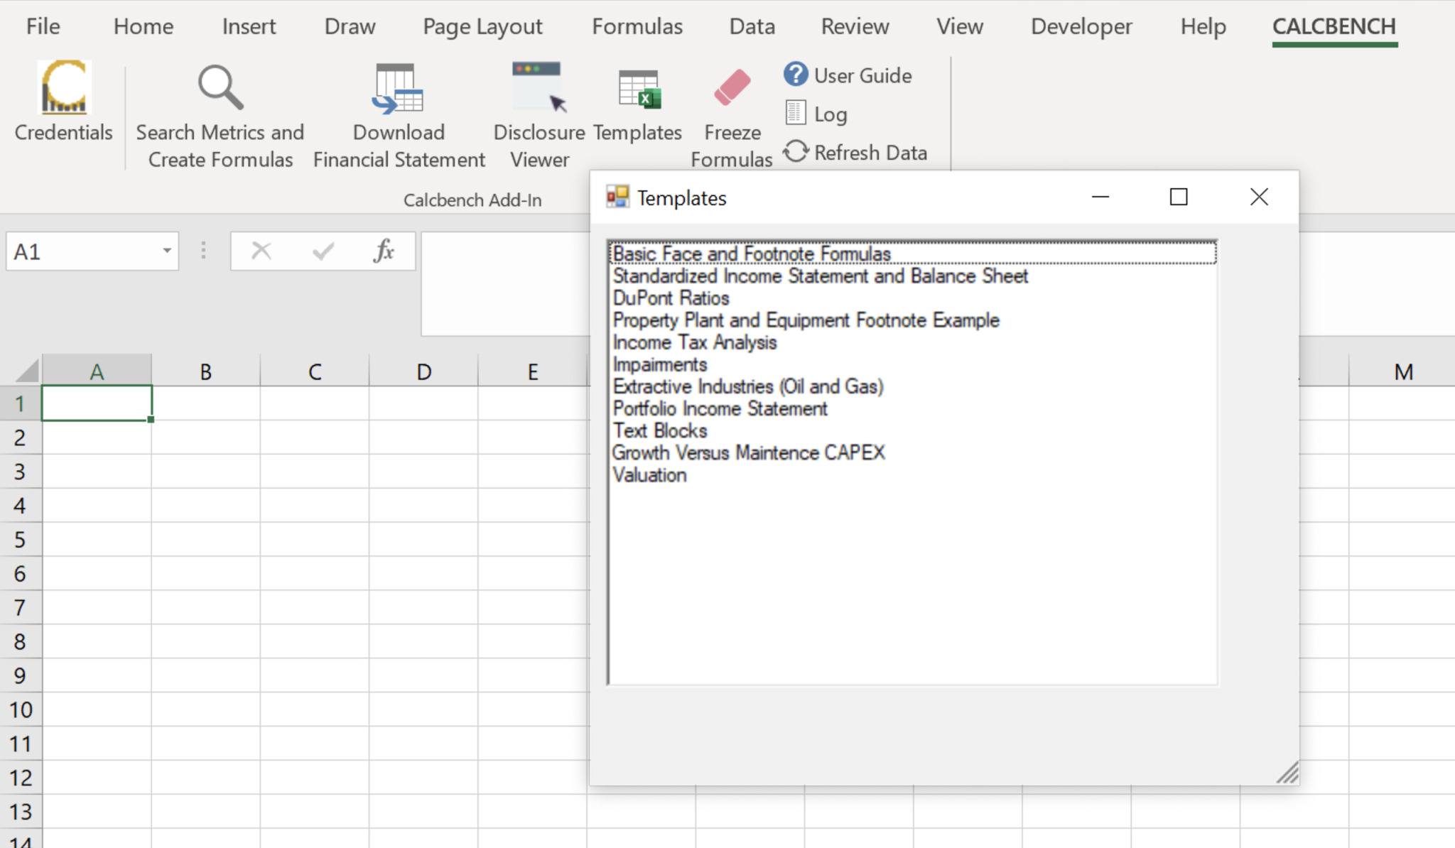This screenshot has width=1455, height=848.
Task: Open the Calcbench Credentials icon
Action: (x=64, y=89)
